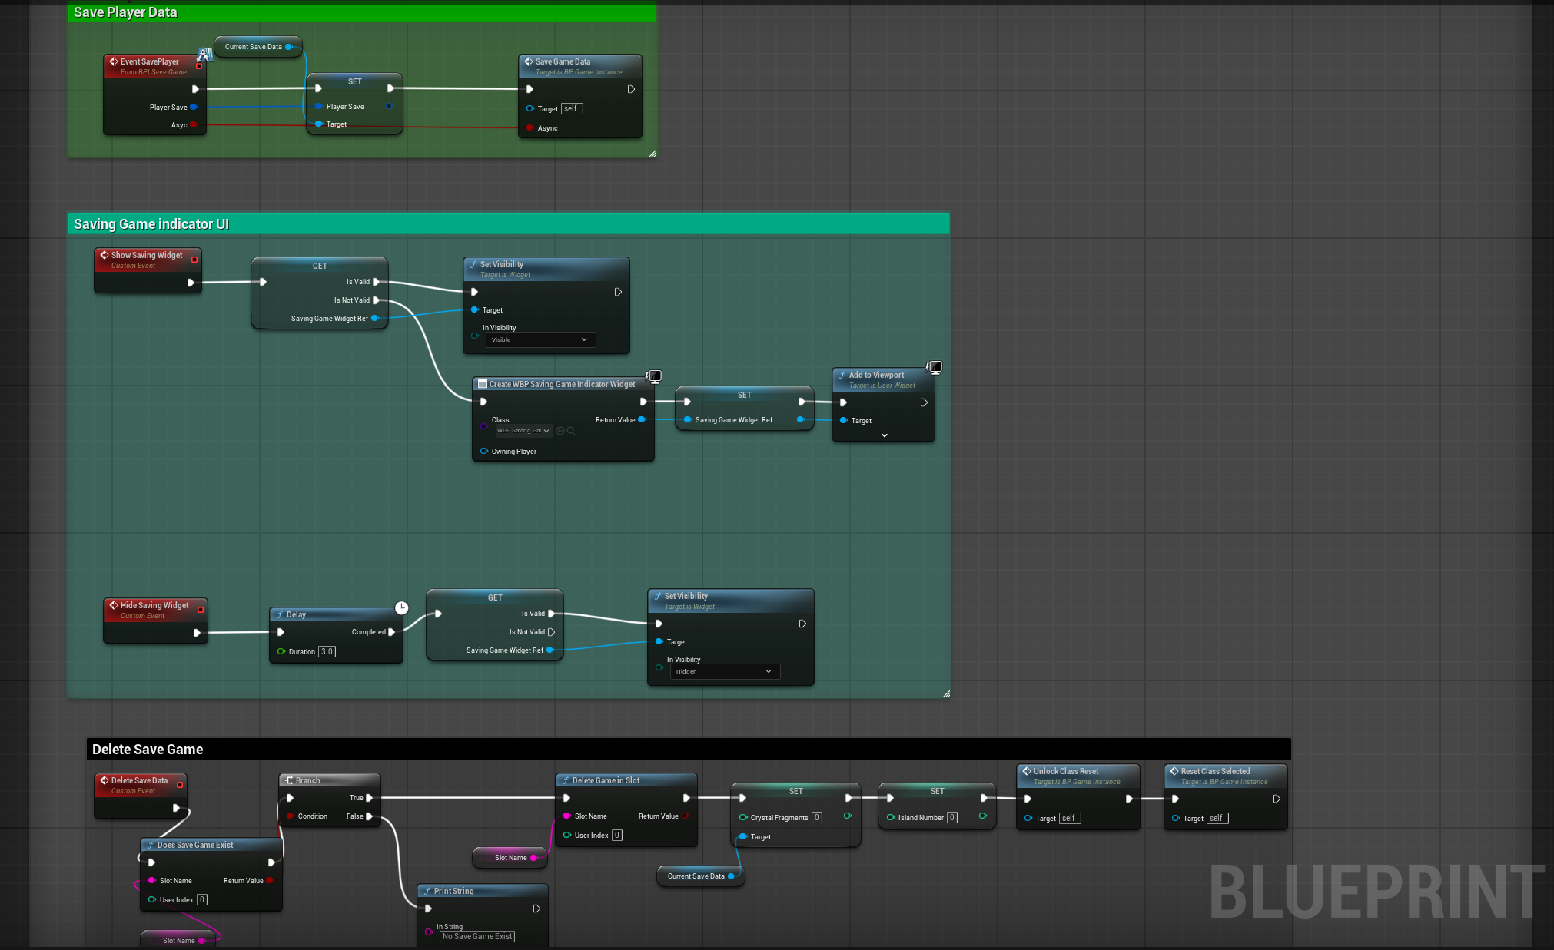The image size is (1554, 950).
Task: Select the Unlock Class Reset node header
Action: [x=1078, y=776]
